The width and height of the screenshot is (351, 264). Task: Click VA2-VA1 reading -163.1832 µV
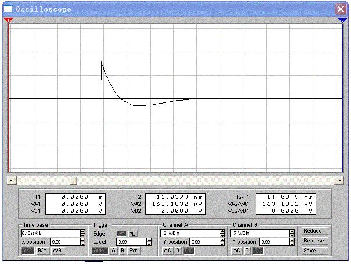tap(285, 204)
